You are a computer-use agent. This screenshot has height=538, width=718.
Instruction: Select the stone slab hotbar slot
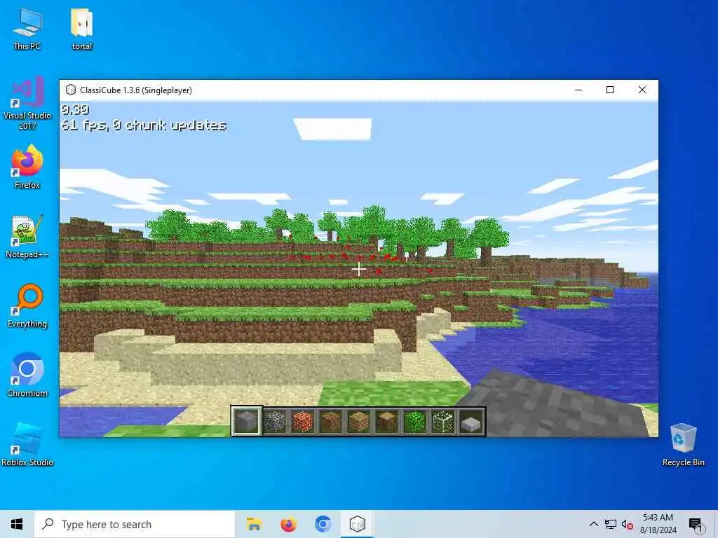point(471,421)
